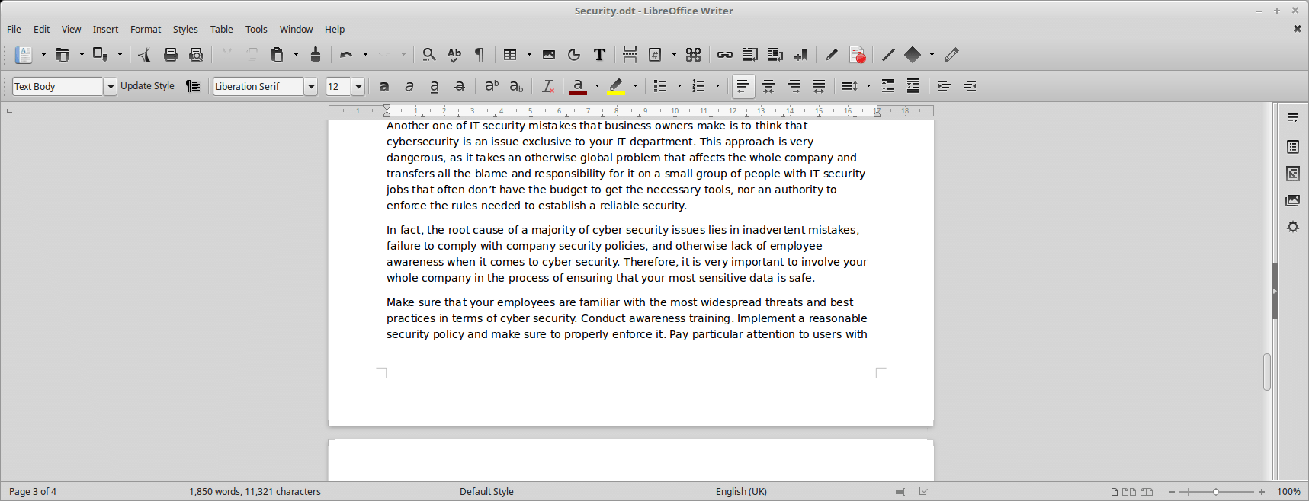The width and height of the screenshot is (1309, 501).
Task: Run the Spelling check icon
Action: 454,55
